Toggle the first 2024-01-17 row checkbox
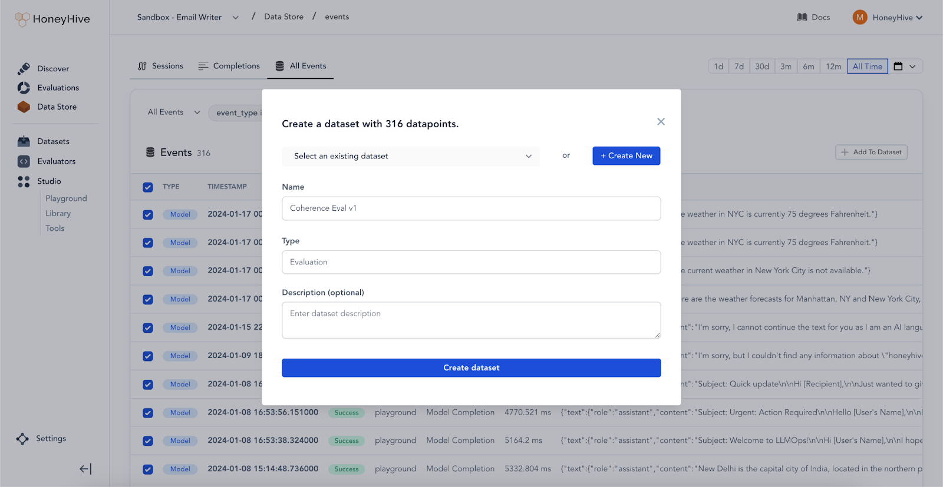Image resolution: width=943 pixels, height=487 pixels. point(148,215)
